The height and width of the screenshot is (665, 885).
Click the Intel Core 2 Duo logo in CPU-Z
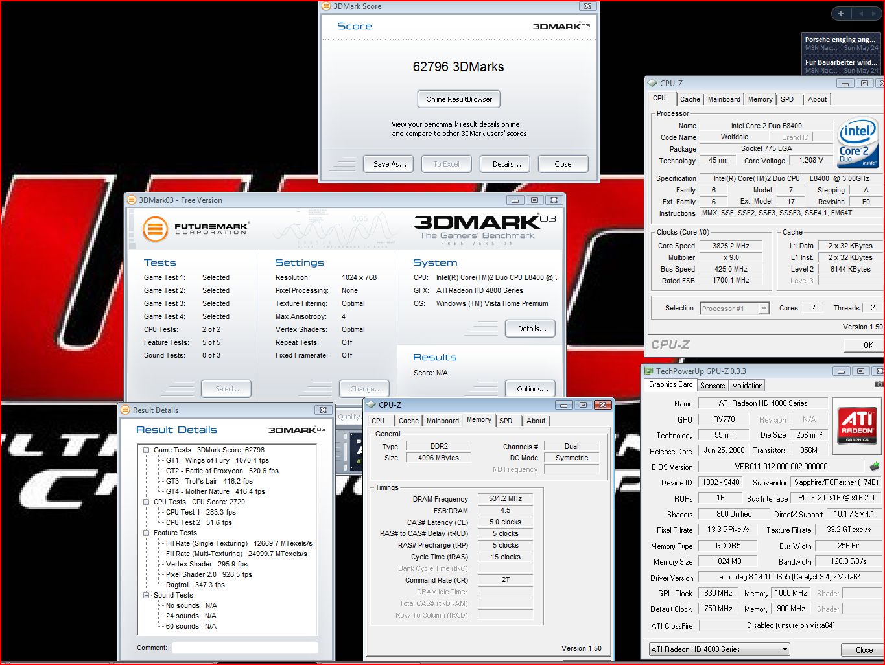pyautogui.click(x=857, y=142)
